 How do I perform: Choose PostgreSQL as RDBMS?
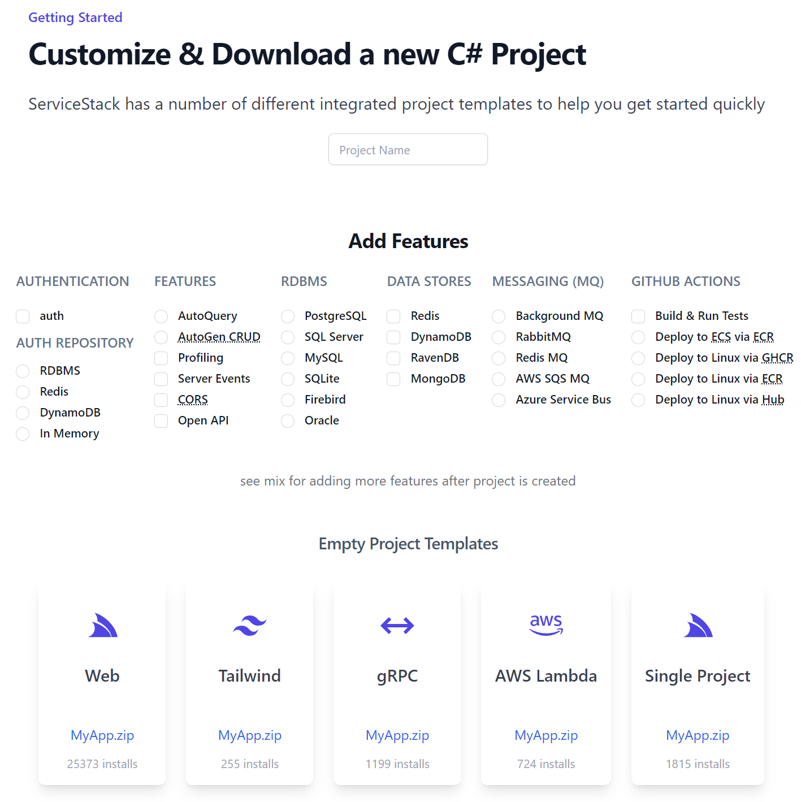(x=288, y=317)
